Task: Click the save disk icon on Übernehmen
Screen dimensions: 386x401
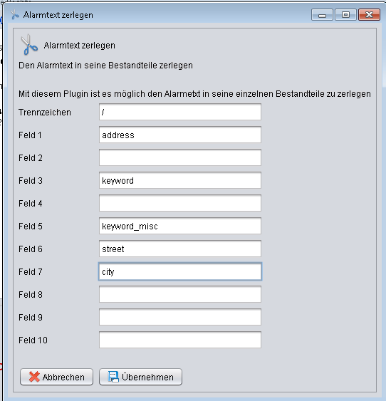Action: pyautogui.click(x=113, y=377)
